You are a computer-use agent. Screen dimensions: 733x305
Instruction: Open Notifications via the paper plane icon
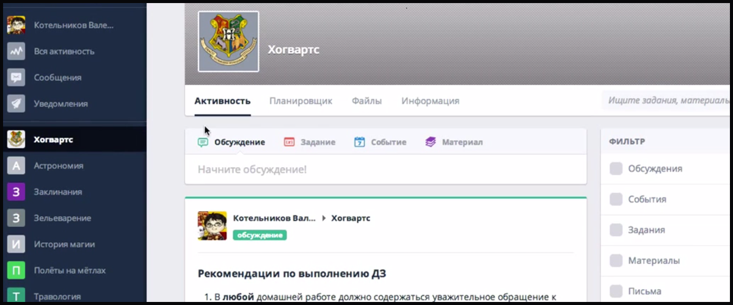pos(16,104)
